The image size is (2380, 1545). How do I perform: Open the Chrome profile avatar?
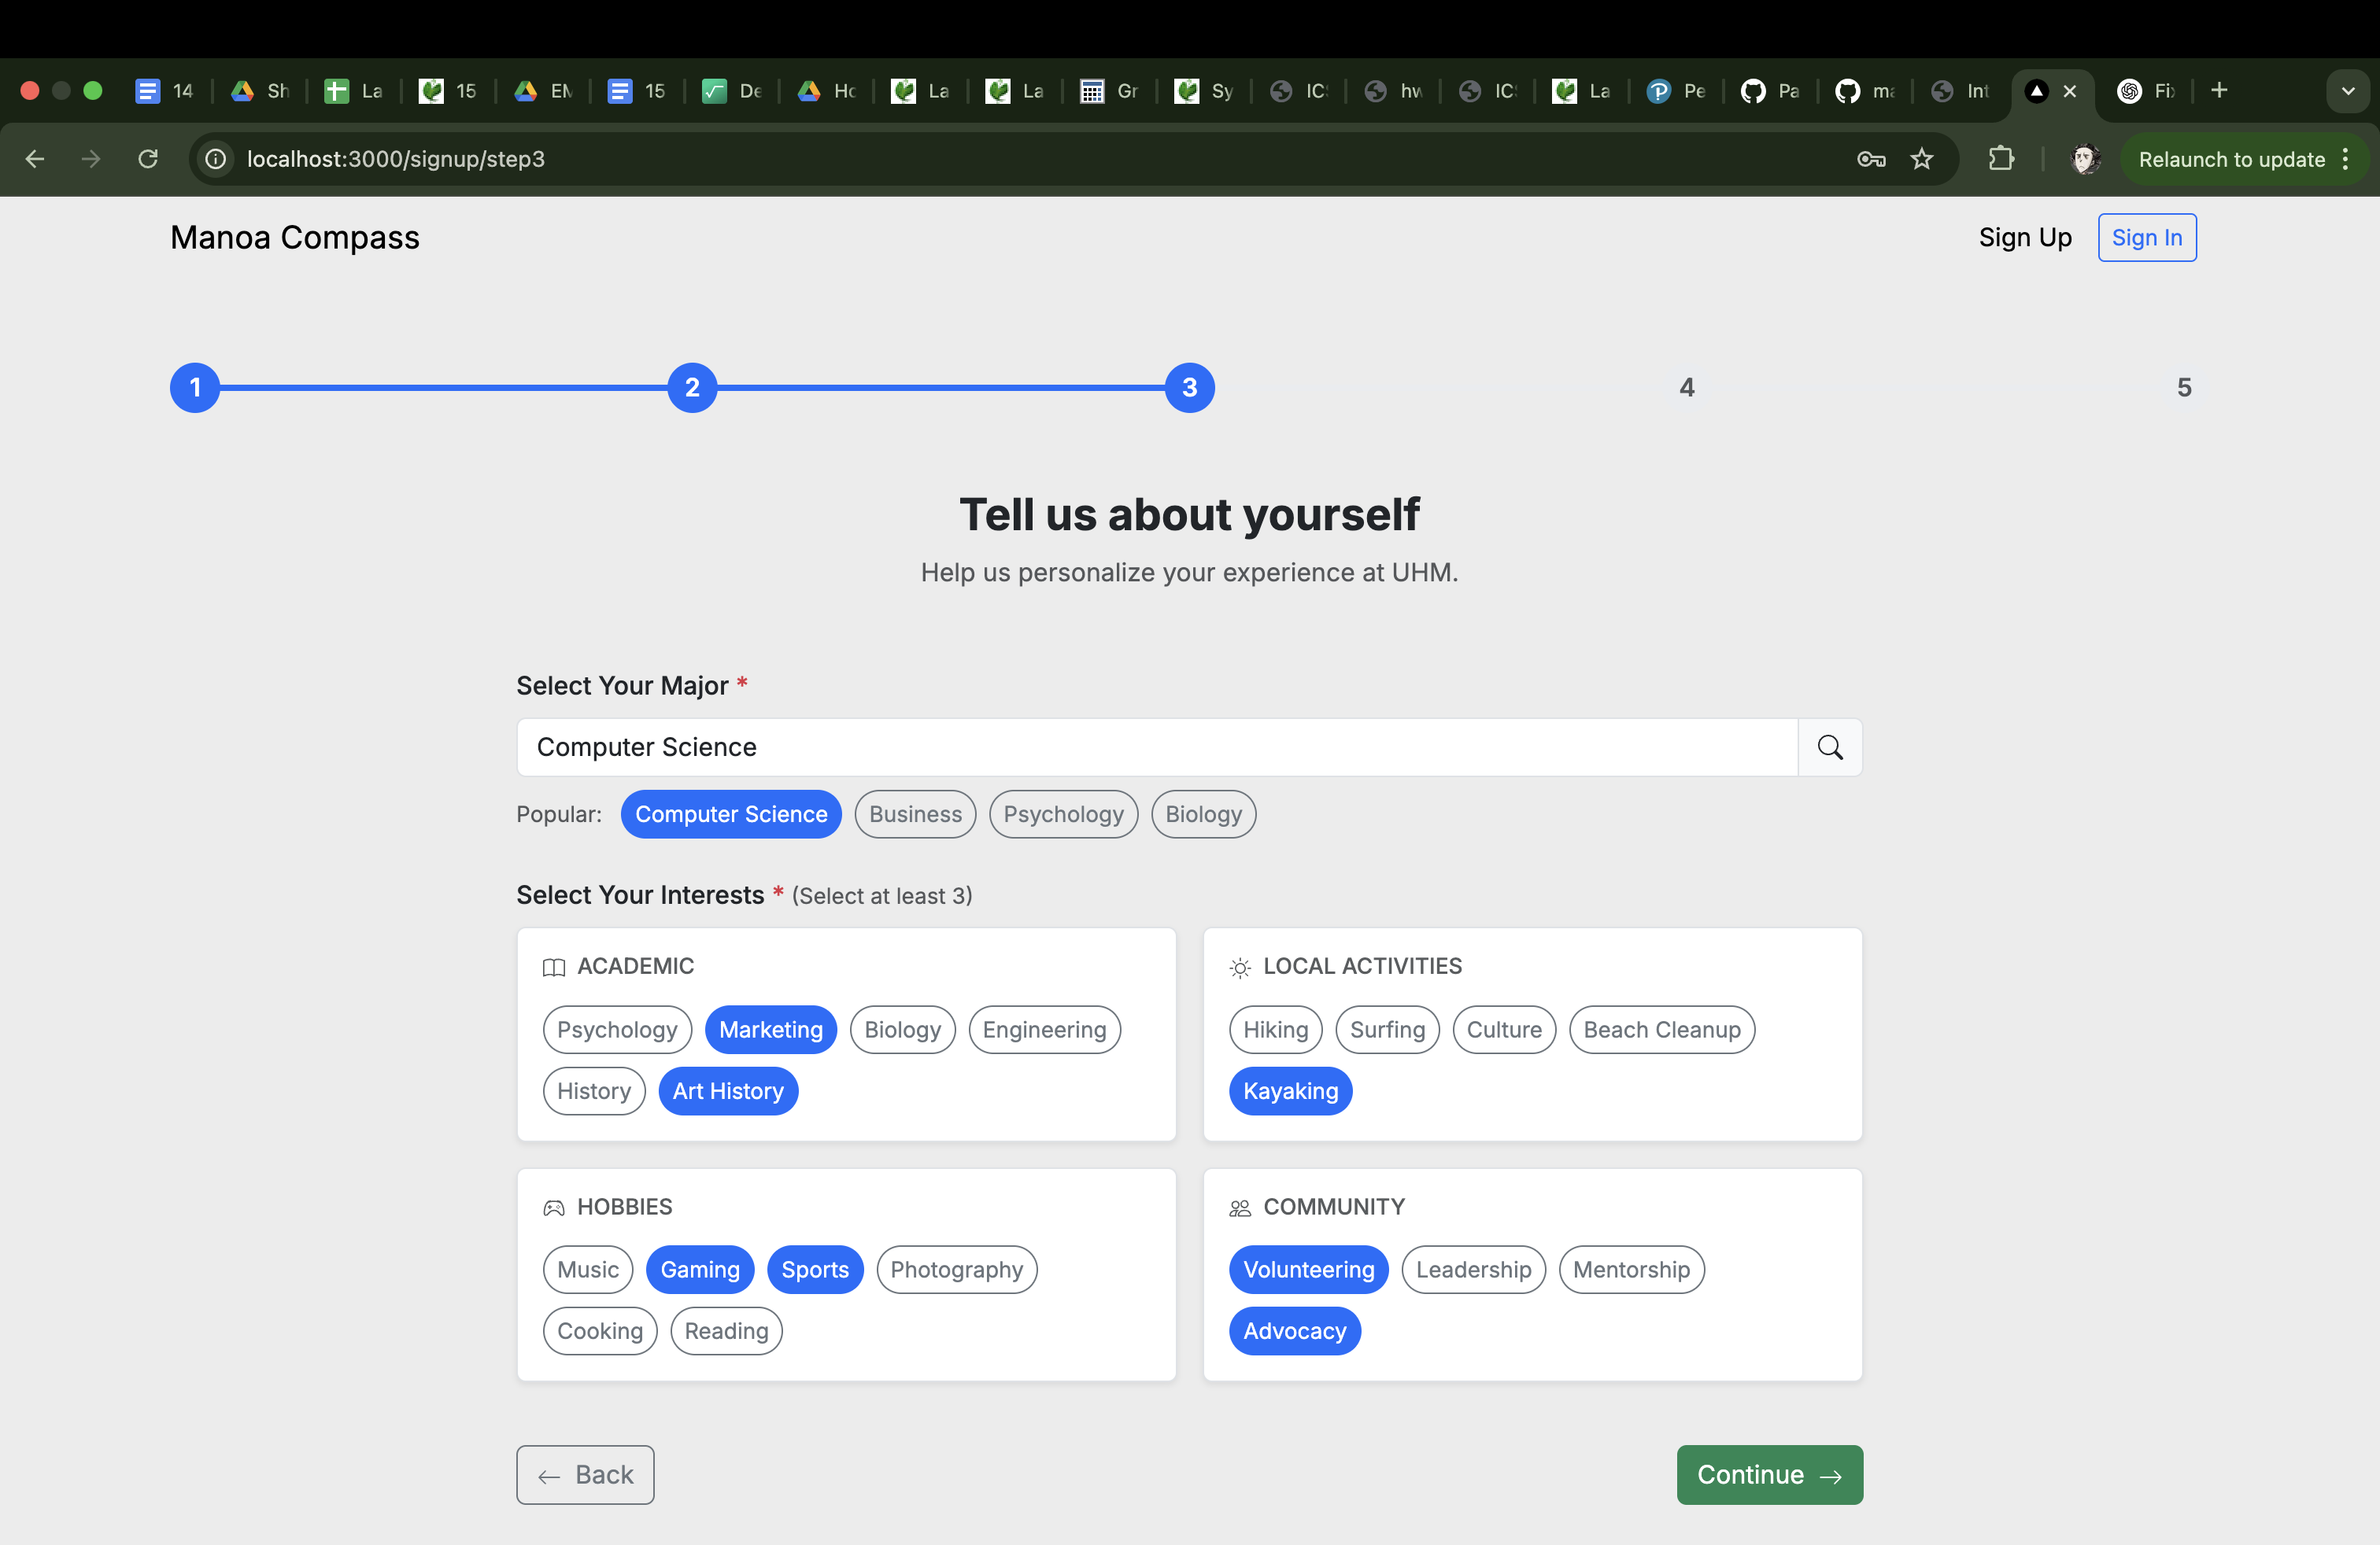click(x=2084, y=159)
